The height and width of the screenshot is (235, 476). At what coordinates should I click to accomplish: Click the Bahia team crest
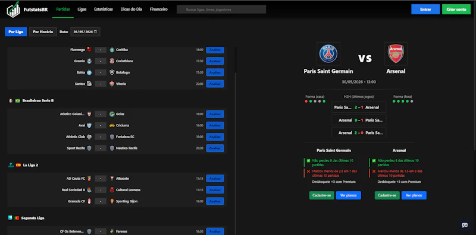tap(89, 72)
